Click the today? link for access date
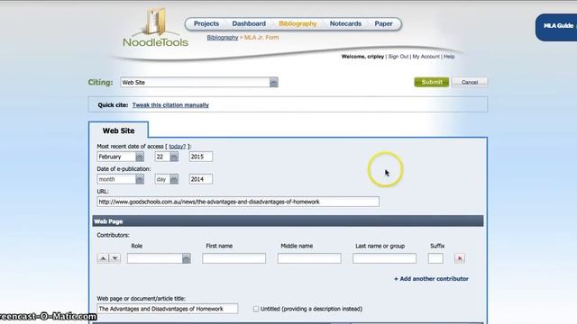This screenshot has height=324, width=577. coord(177,146)
